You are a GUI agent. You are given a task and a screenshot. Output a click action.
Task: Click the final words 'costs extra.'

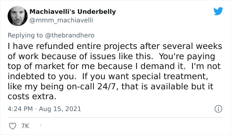[32, 97]
